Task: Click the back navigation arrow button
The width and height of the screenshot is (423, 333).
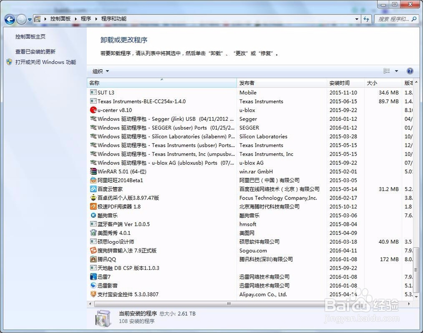Action: click(x=10, y=19)
